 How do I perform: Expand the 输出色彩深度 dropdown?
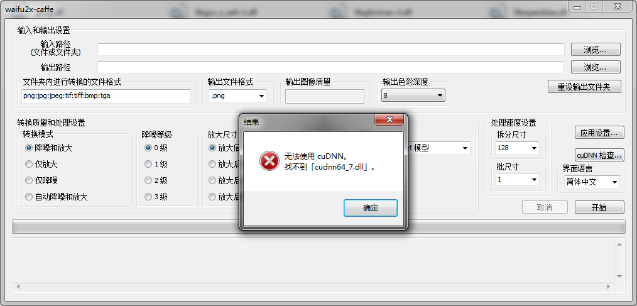click(413, 96)
